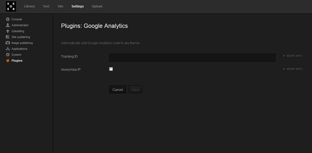Click the Console gear icon
Viewport: 312px width, 153px height.
coord(8,19)
